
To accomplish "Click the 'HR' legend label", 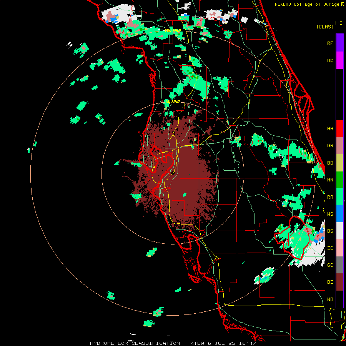I will (x=330, y=180).
